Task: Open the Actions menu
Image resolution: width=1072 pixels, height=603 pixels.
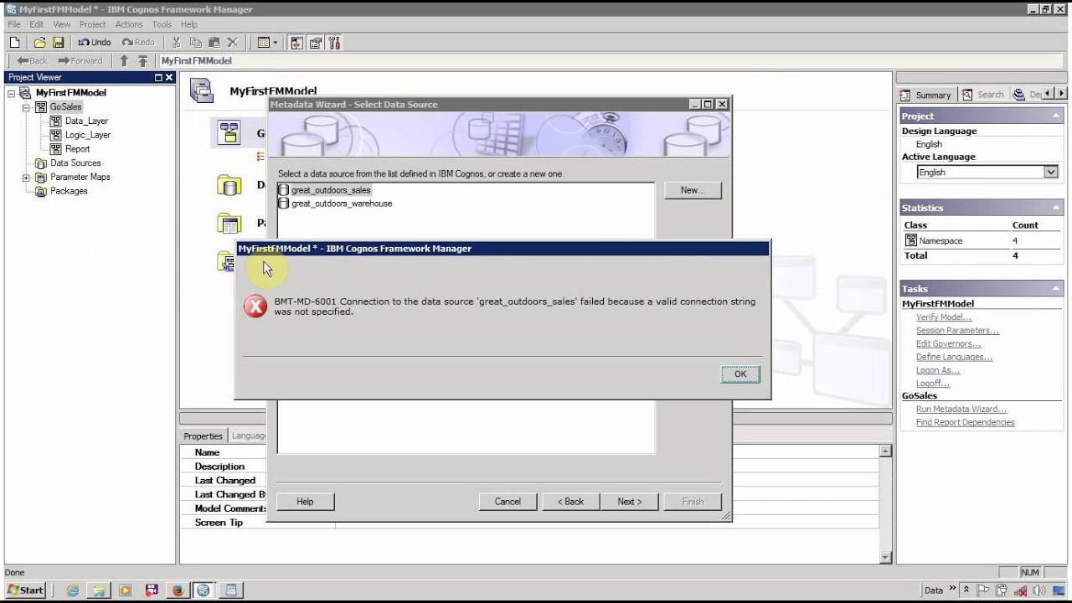Action: 129,24
